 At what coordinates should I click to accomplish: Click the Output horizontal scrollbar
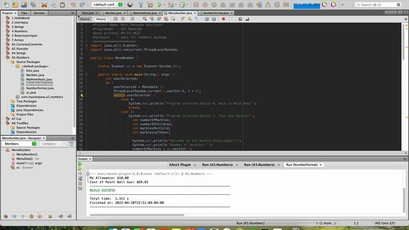[x=137, y=215]
